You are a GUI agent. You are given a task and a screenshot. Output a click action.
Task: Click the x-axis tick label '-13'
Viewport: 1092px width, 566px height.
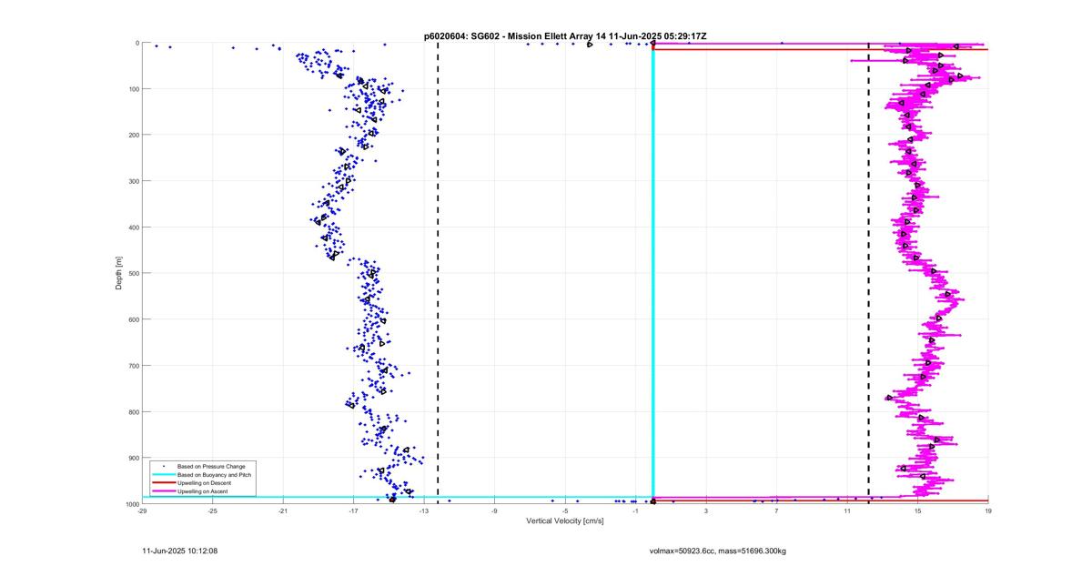tap(424, 510)
